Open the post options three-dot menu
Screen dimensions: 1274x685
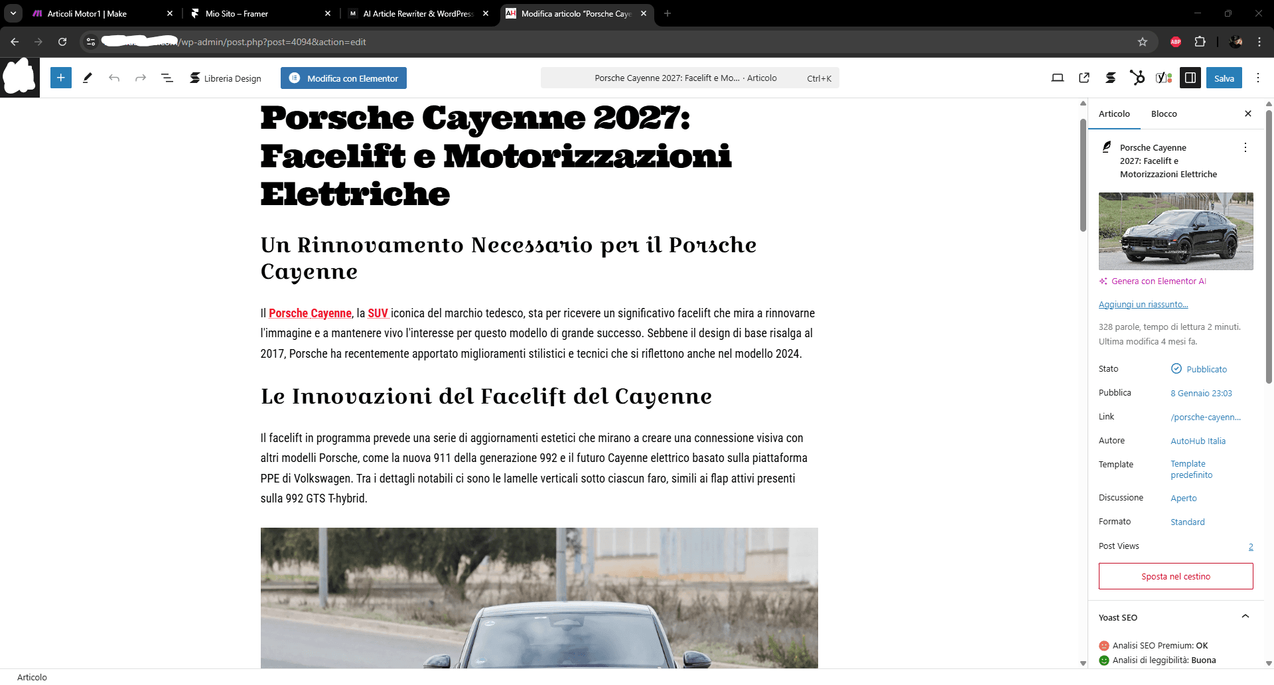(1246, 147)
